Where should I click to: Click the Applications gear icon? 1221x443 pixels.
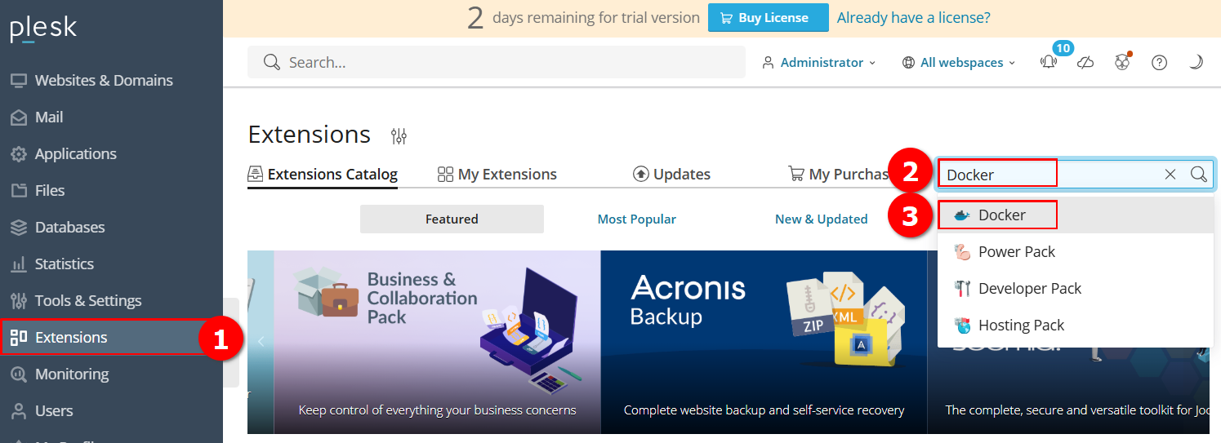[x=19, y=154]
